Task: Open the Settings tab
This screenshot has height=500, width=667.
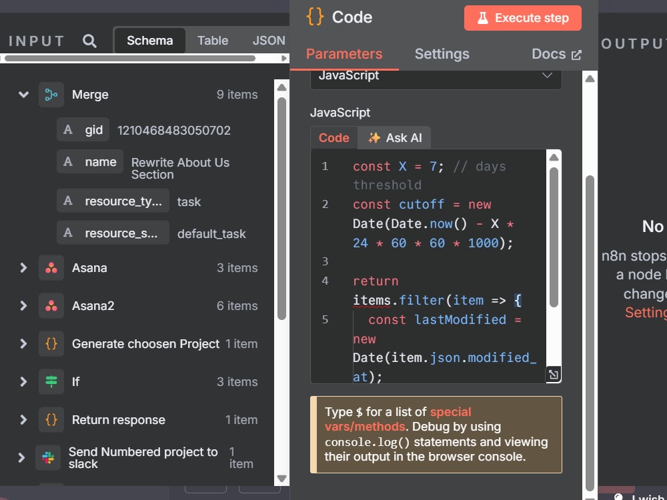Action: pyautogui.click(x=442, y=54)
